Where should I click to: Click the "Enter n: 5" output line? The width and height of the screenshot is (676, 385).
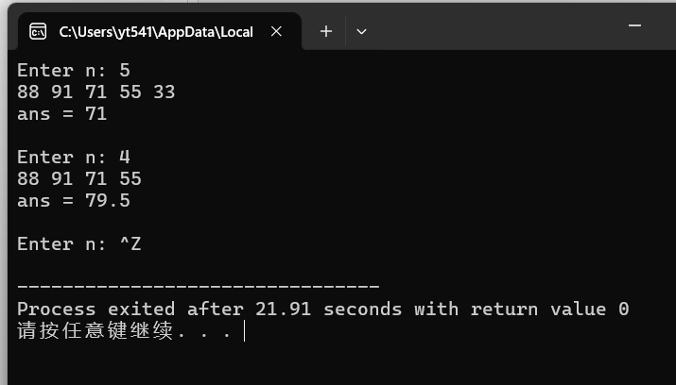coord(74,71)
